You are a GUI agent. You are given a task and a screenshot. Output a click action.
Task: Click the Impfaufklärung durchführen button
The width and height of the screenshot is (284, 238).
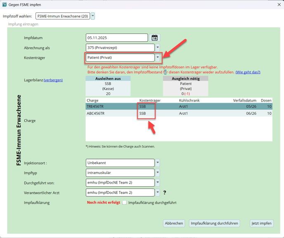214,223
